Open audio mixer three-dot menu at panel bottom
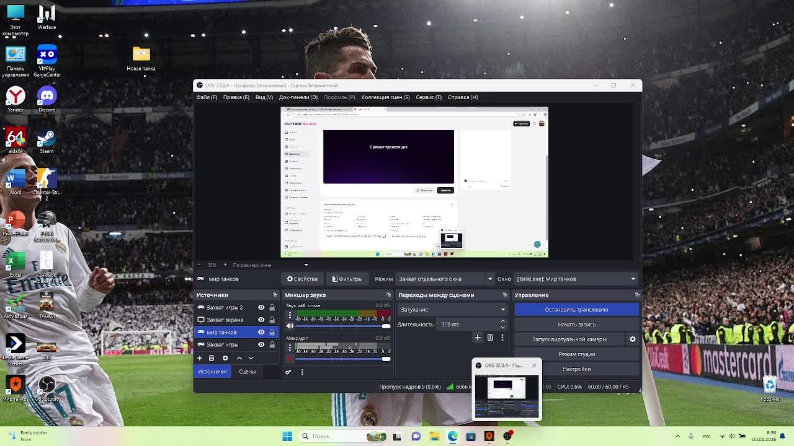The height and width of the screenshot is (446, 794). pyautogui.click(x=302, y=372)
